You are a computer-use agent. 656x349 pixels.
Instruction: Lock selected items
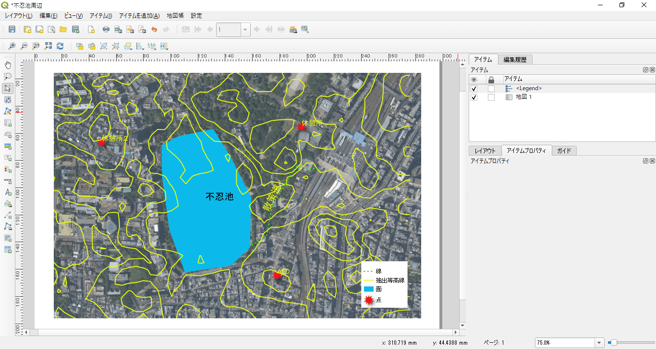tap(80, 47)
